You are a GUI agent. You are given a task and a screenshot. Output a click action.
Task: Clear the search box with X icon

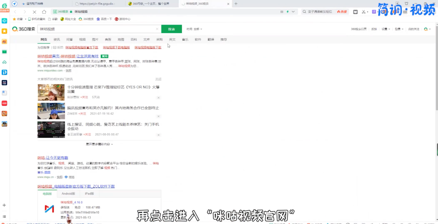pos(157,29)
